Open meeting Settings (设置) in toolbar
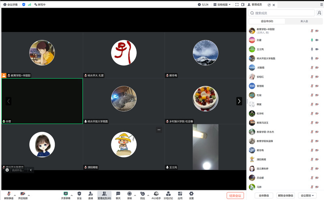This screenshot has width=324, height=200. (191, 195)
